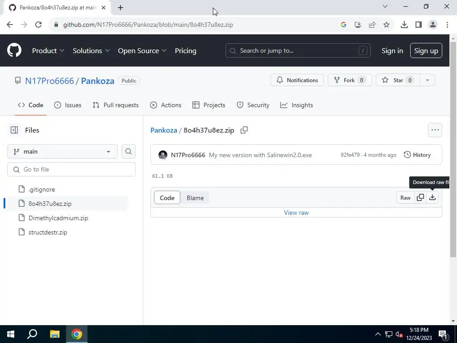This screenshot has height=343, width=457.
Task: Click the page vertical scrollbar
Action: 453,149
